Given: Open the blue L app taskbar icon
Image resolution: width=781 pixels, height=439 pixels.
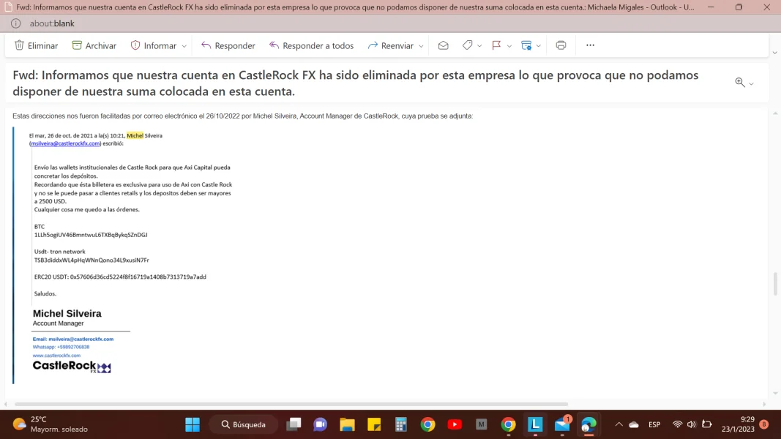Looking at the screenshot, I should coord(535,424).
